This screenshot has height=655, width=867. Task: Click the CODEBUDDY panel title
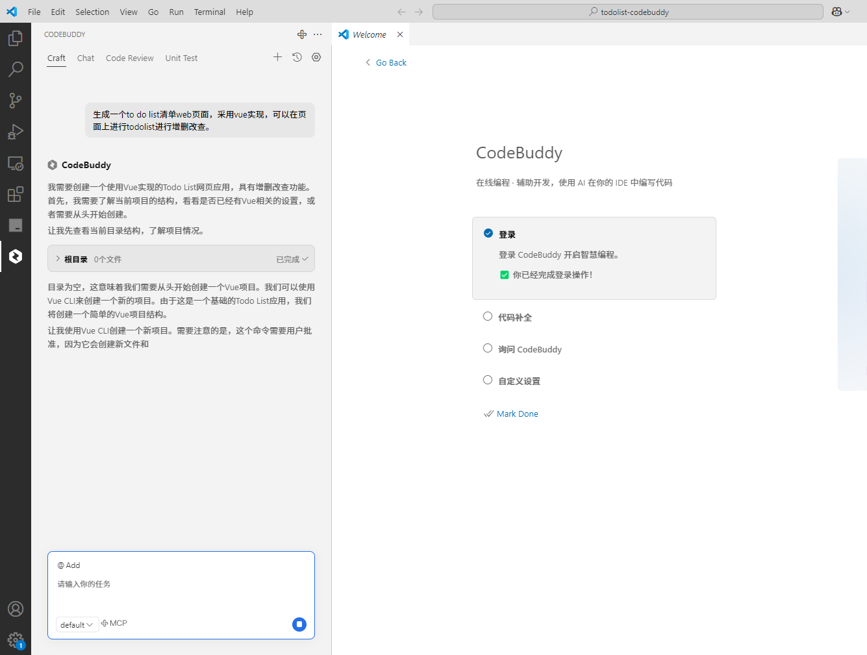[65, 34]
